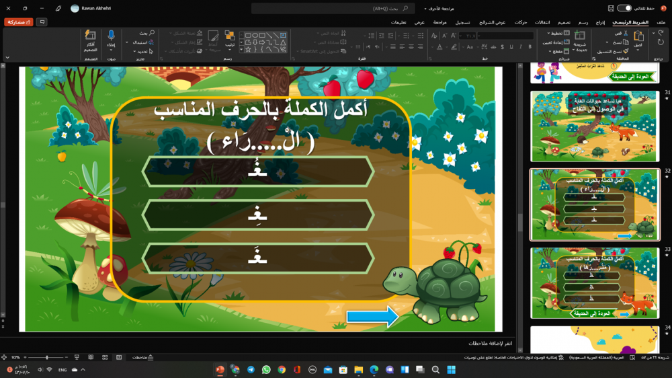
Task: Click the answer box with غِ
Action: (258, 215)
